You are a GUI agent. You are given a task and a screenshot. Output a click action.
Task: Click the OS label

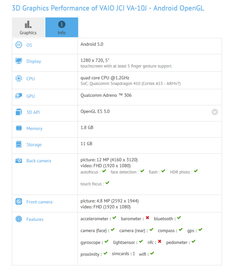[x=29, y=45]
